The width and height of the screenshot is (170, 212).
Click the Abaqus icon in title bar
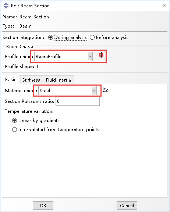click(6, 6)
